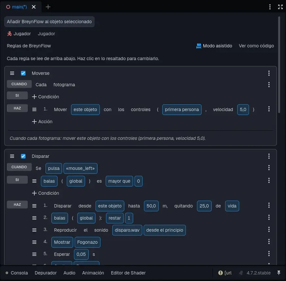Click the warning icon in the status bar
Image resolution: width=286 pixels, height=281 pixels.
coord(220,273)
